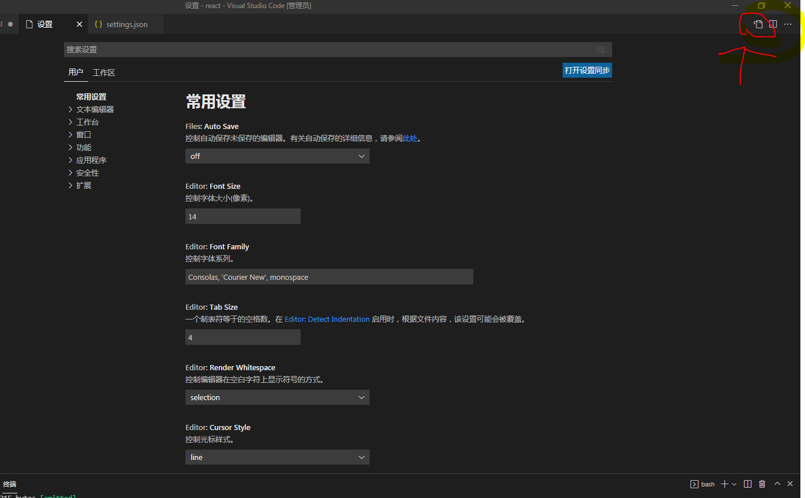805x498 pixels.
Task: Select the 用户 settings scope tab
Action: (75, 72)
